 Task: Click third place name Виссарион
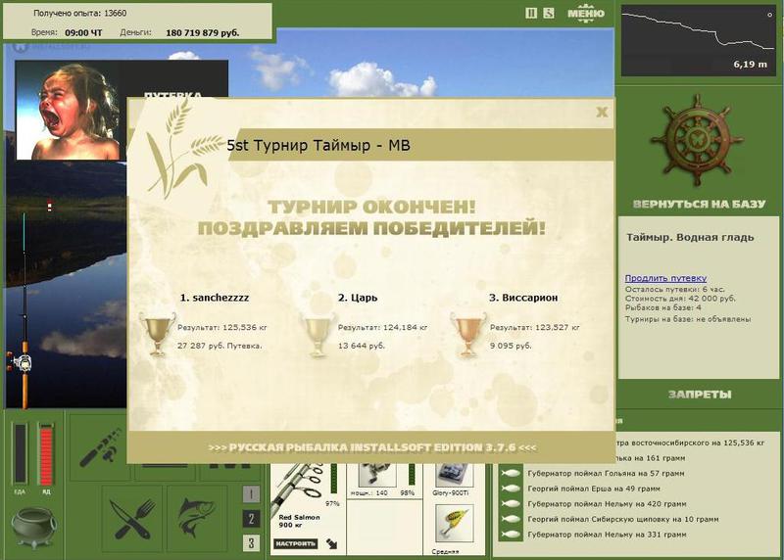pyautogui.click(x=523, y=298)
